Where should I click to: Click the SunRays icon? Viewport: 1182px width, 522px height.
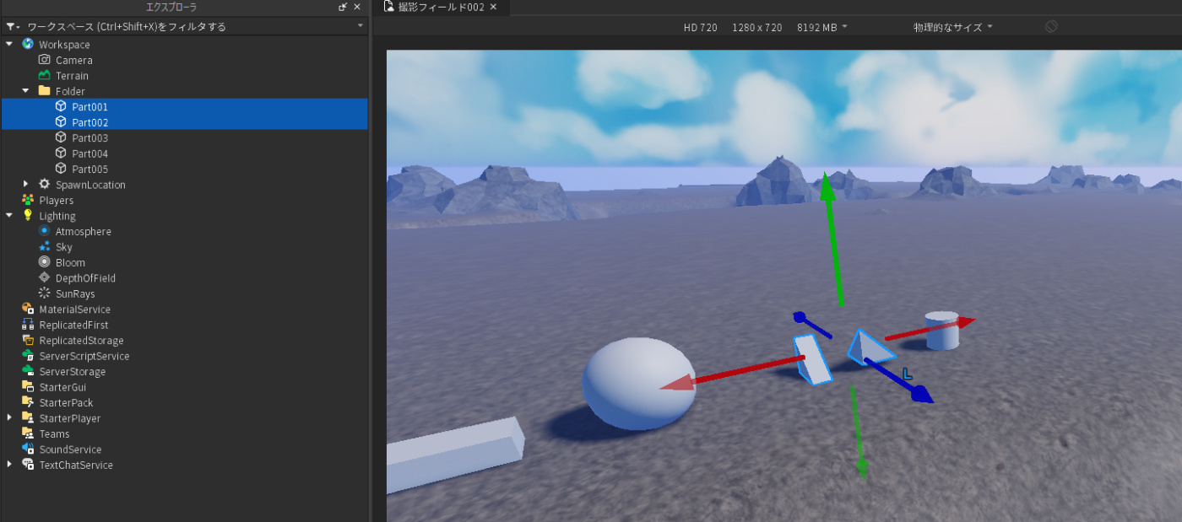[45, 293]
